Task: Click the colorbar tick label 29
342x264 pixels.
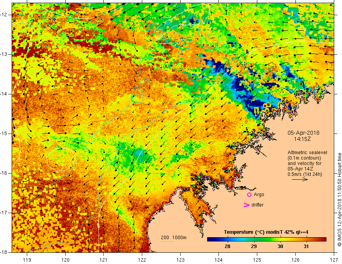Action: click(254, 247)
